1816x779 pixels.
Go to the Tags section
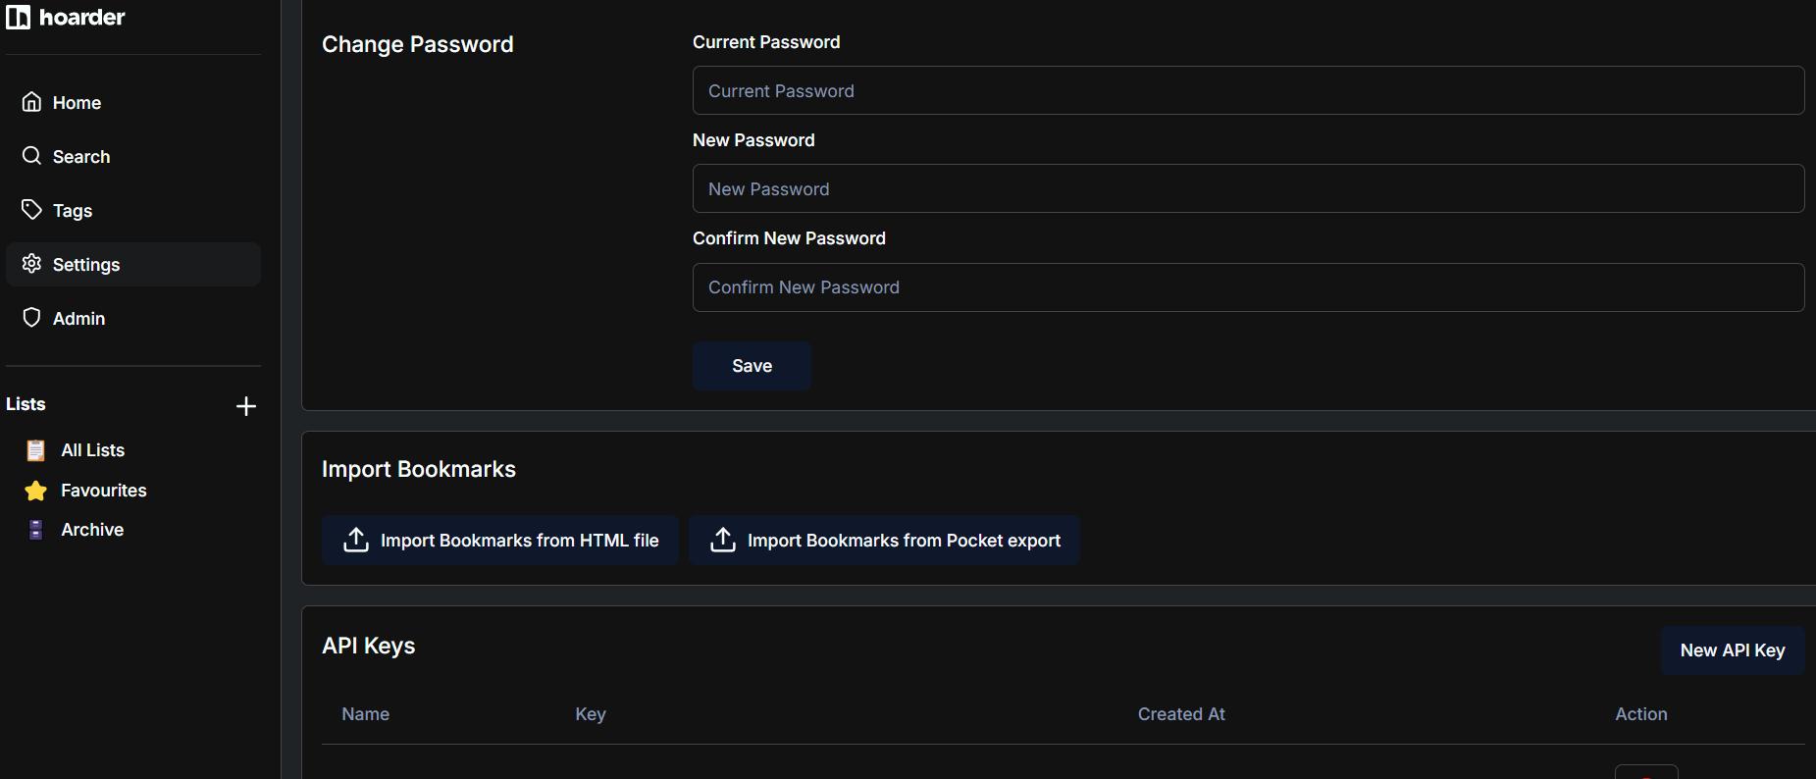coord(73,211)
